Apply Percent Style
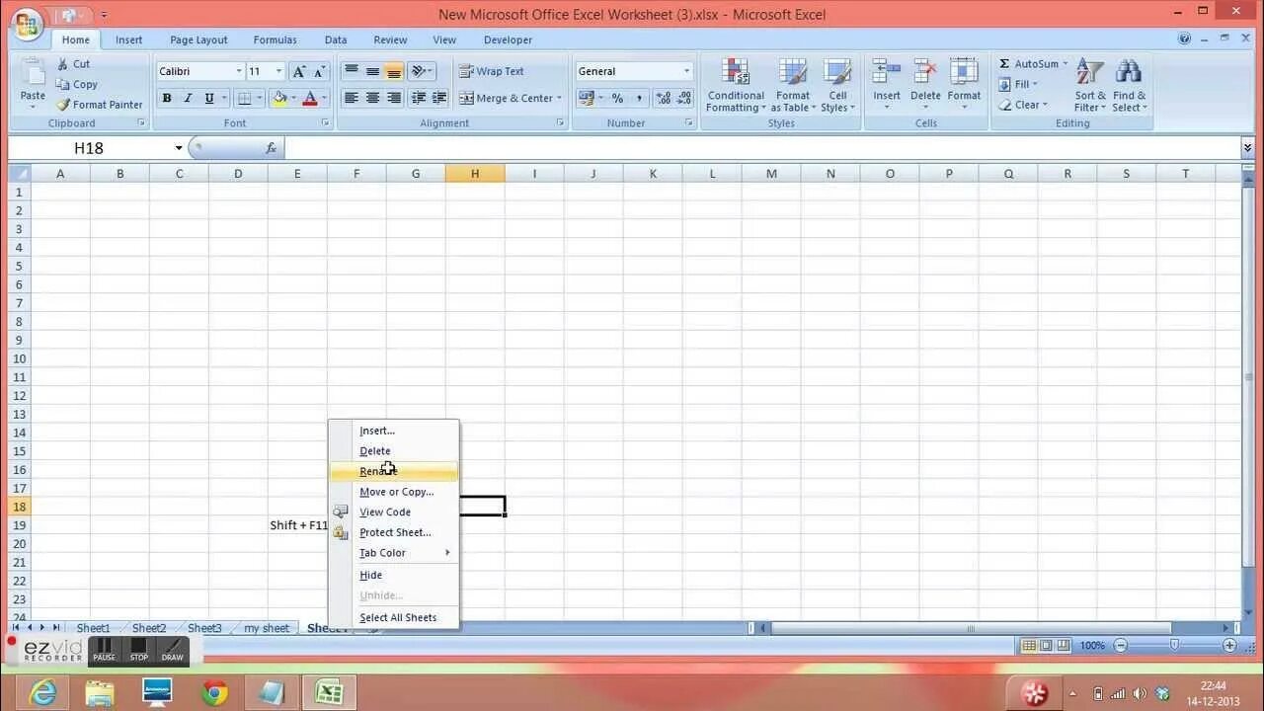1264x711 pixels. pos(617,98)
